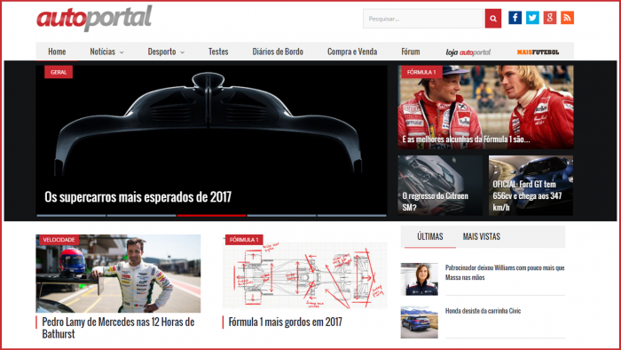
Task: Go to the Home menu item
Action: click(x=57, y=52)
